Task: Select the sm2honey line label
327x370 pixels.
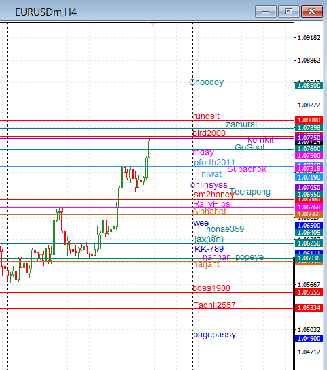Action: pyautogui.click(x=213, y=195)
